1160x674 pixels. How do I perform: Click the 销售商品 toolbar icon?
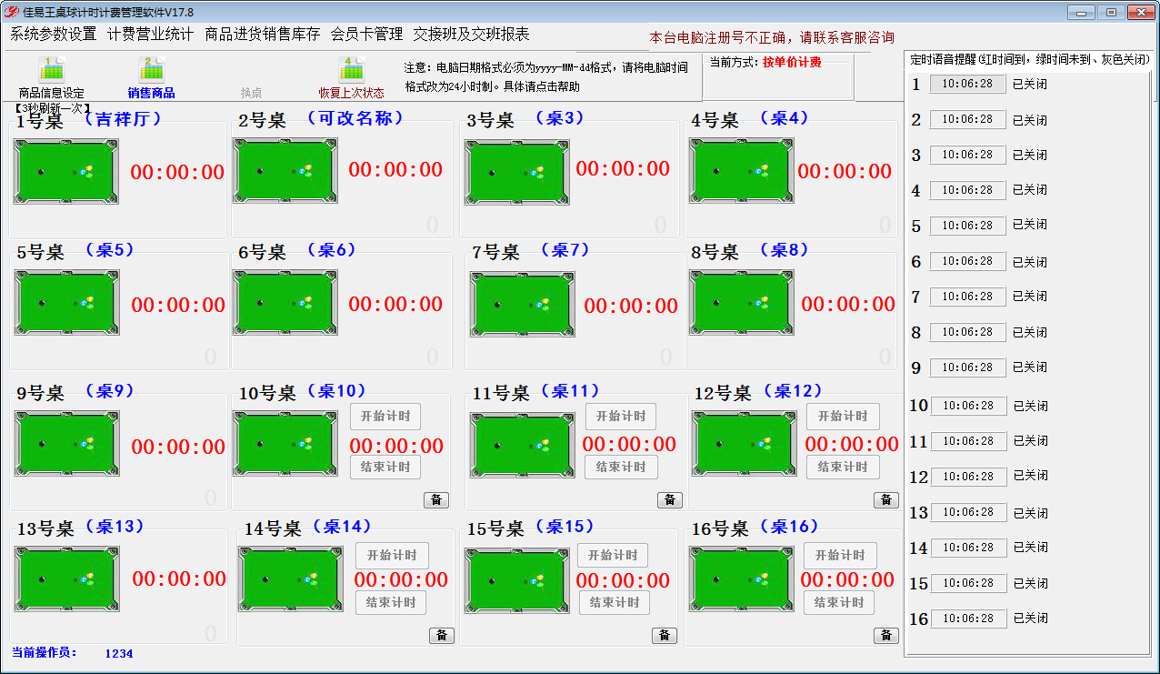(151, 70)
